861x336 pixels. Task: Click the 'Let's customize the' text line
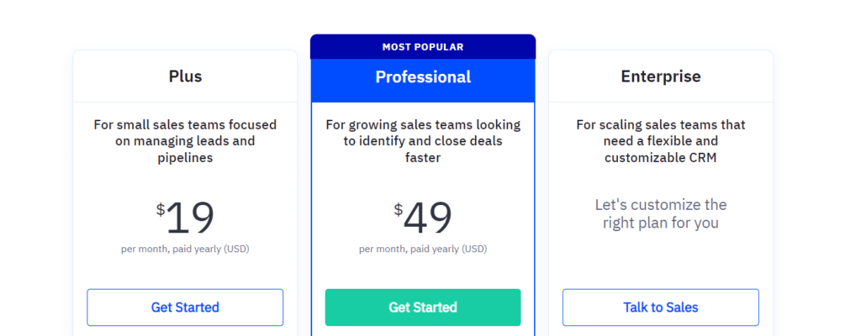661,205
